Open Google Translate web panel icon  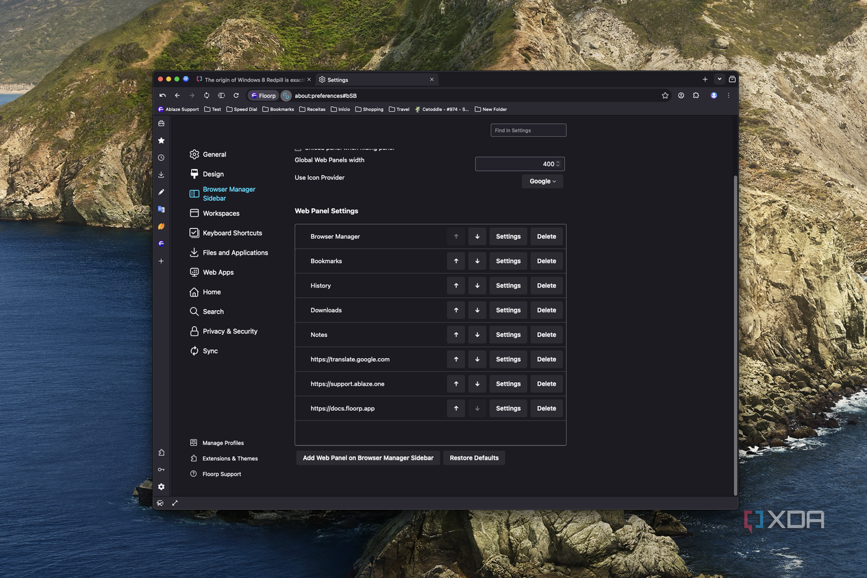[x=161, y=209]
